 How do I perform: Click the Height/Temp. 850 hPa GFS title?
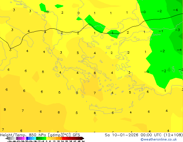coord(40,135)
